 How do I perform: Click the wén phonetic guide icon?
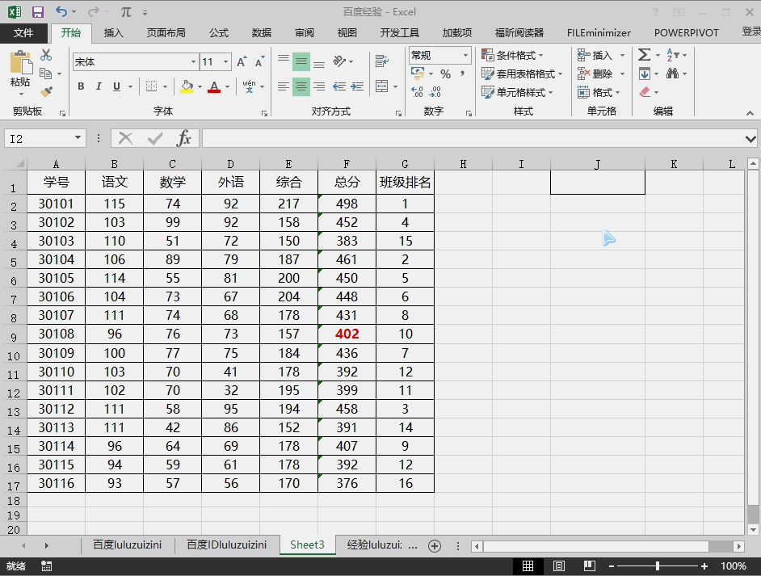pos(249,86)
